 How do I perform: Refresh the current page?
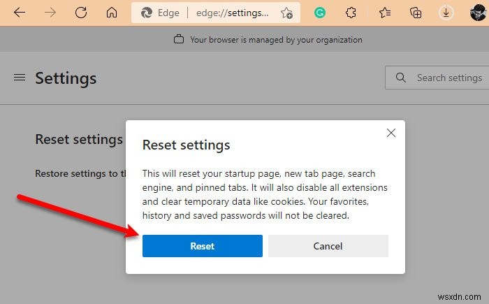pos(81,13)
